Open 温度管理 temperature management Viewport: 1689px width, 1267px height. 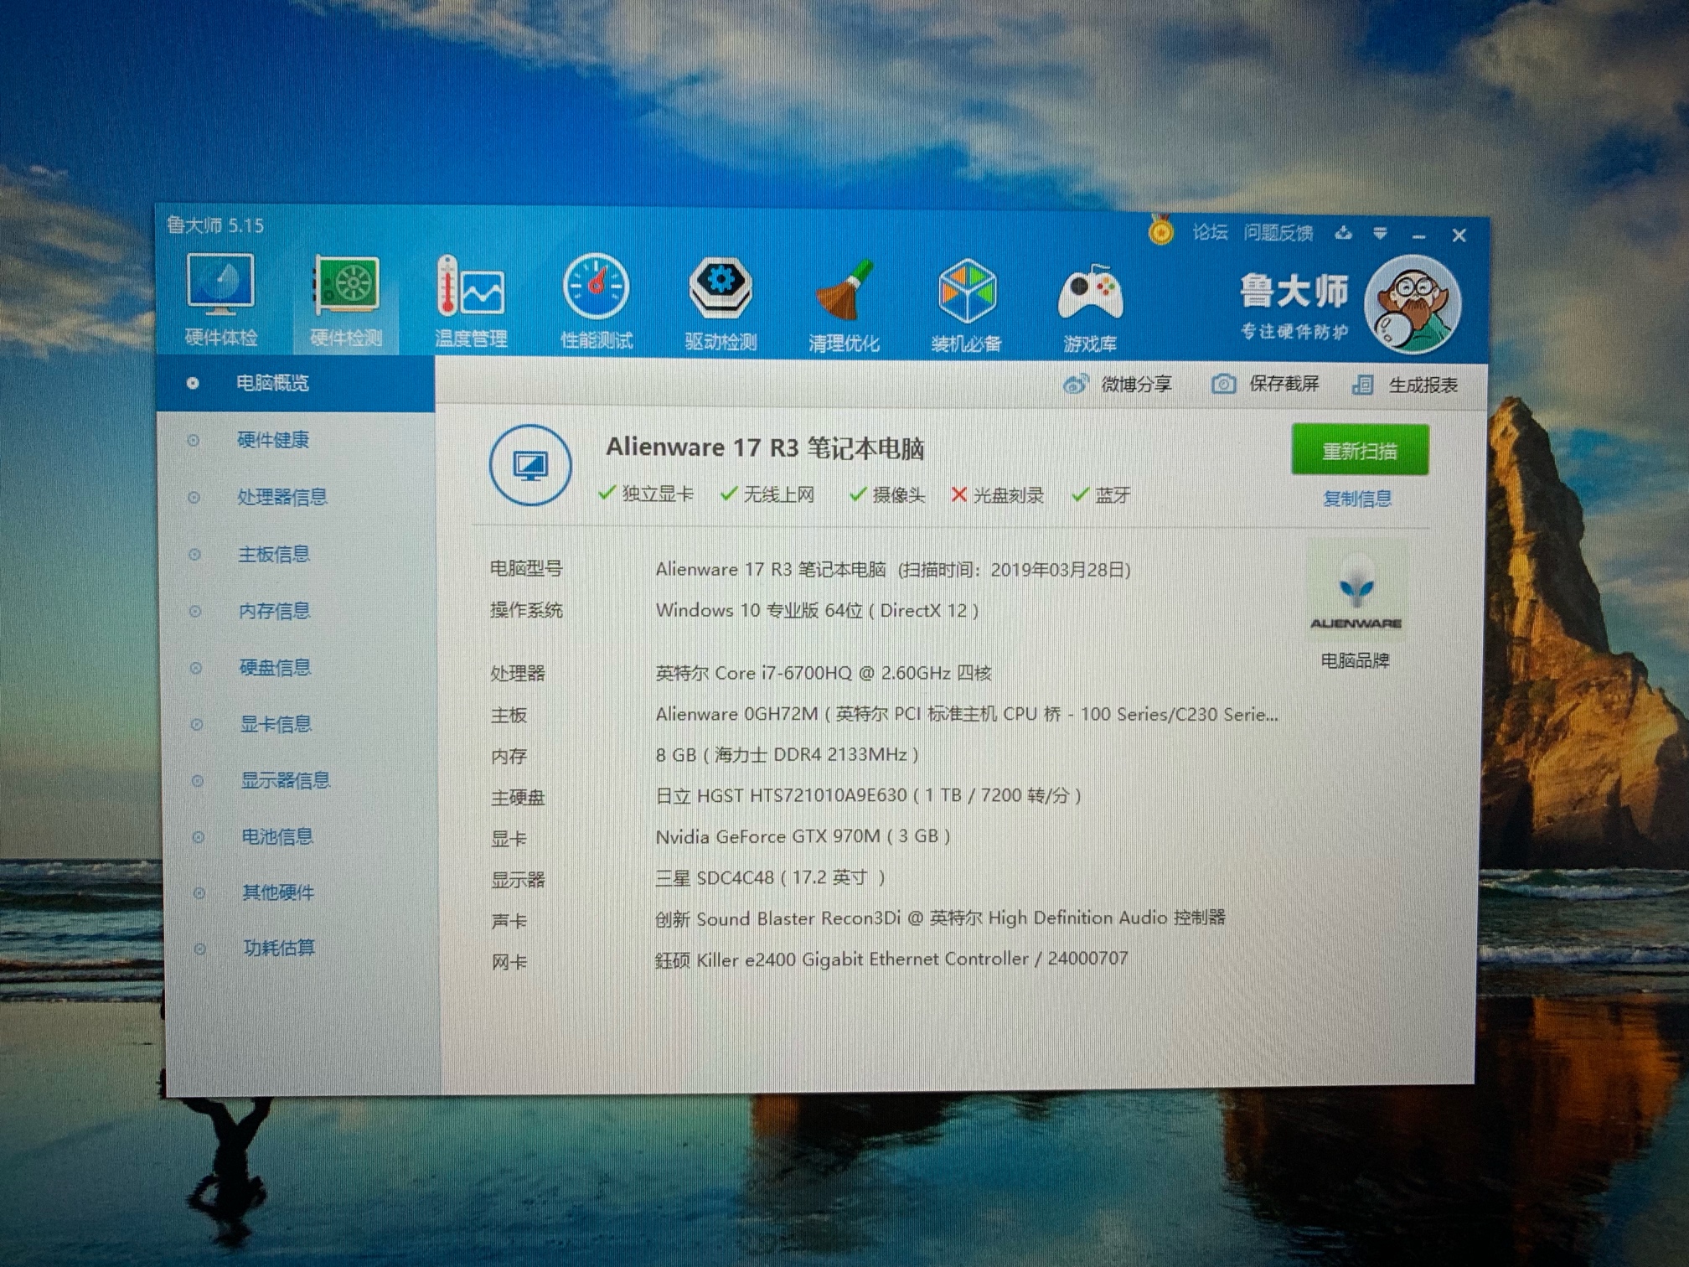[x=471, y=302]
